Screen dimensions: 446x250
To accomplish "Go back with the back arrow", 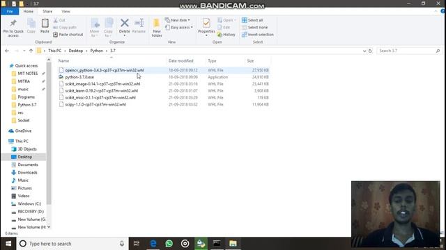I will pyautogui.click(x=7, y=51).
